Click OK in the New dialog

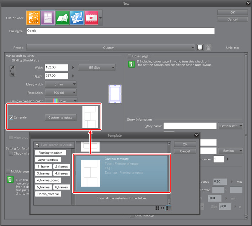[232, 12]
